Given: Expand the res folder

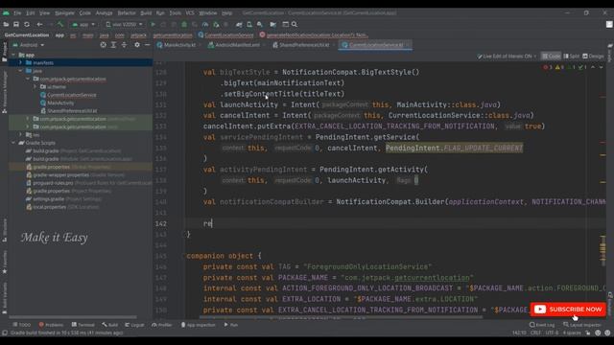Looking at the screenshot, I should pos(21,134).
